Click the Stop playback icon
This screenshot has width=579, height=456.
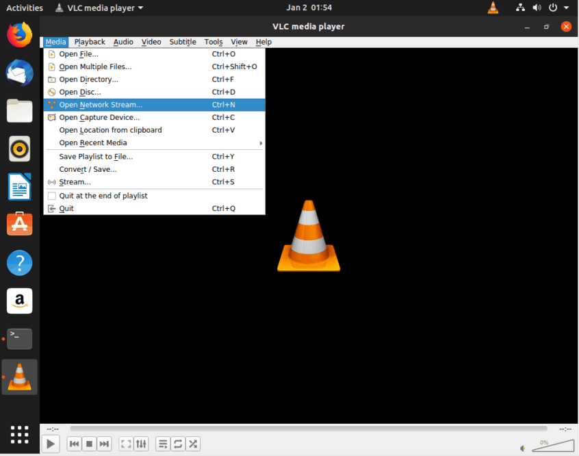(89, 444)
